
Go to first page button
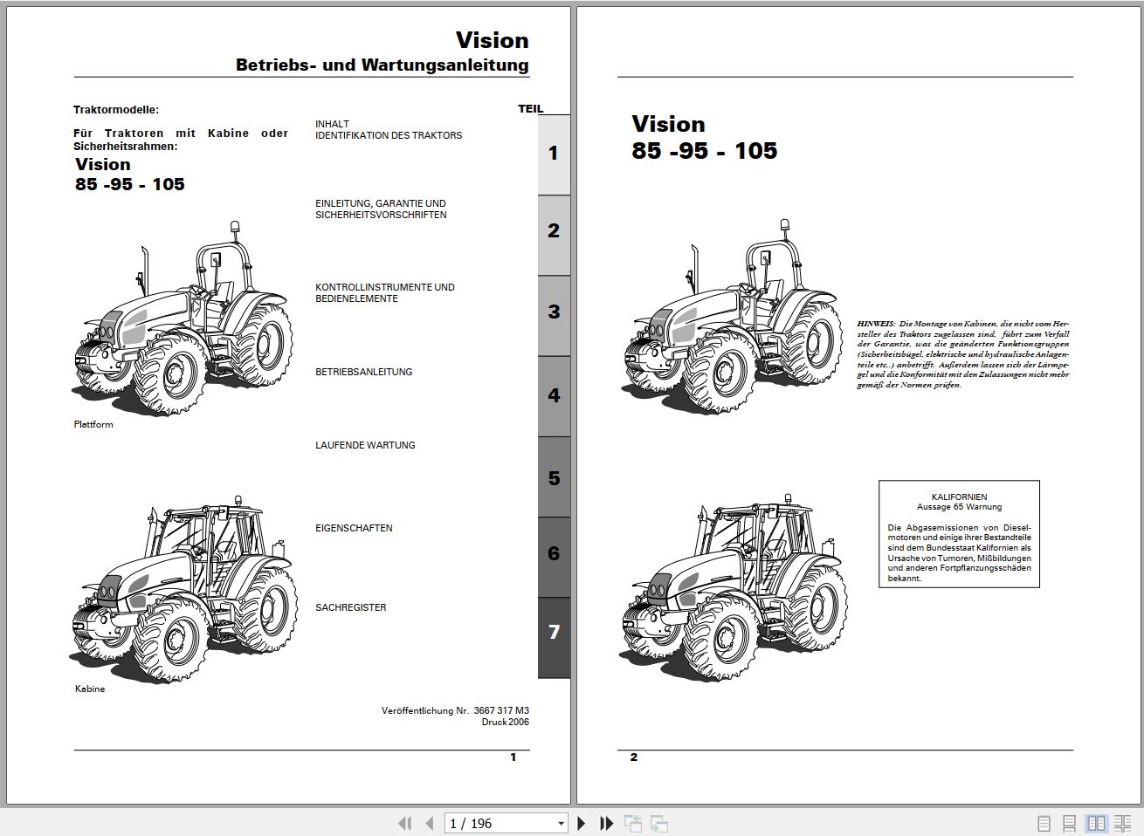(x=404, y=823)
